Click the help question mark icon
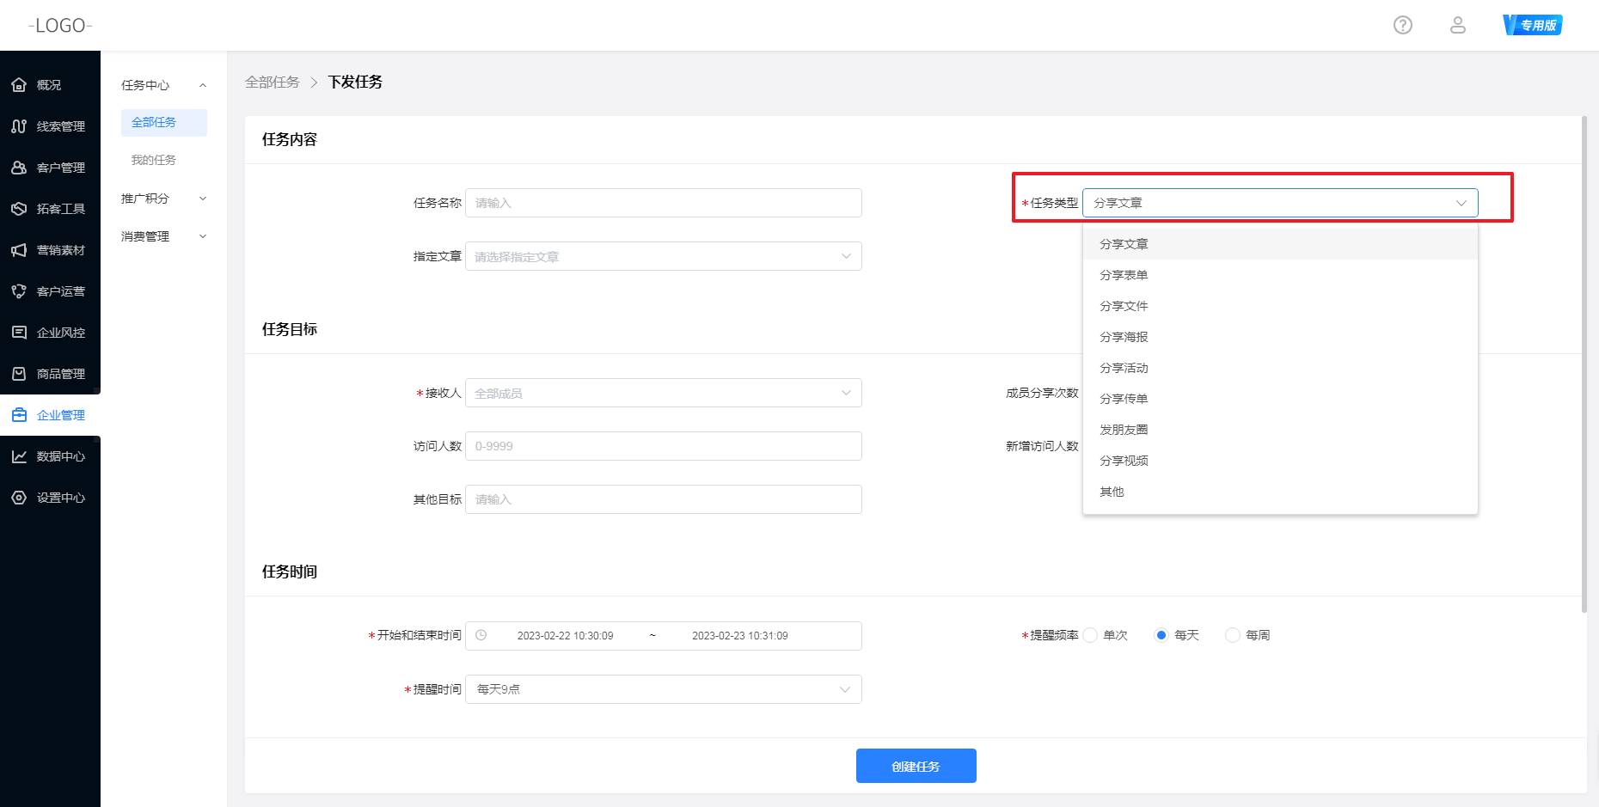Viewport: 1599px width, 807px height. [1402, 25]
